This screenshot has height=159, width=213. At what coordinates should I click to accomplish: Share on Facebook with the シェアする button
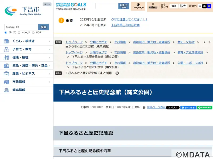coord(188,108)
